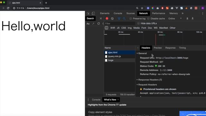Show the Preview tab for request
Viewport: 206px width, 116px height.
(158, 48)
